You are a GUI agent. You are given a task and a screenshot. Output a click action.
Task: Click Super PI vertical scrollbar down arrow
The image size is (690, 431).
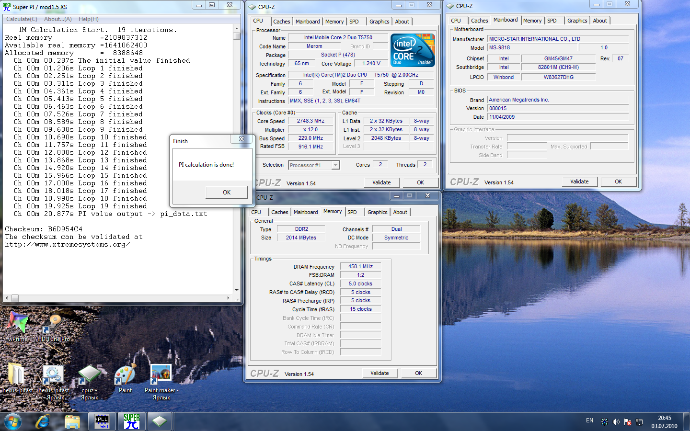[237, 290]
